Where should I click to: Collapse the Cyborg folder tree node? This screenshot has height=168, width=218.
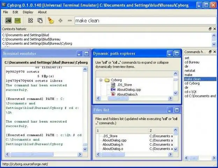tap(101, 80)
